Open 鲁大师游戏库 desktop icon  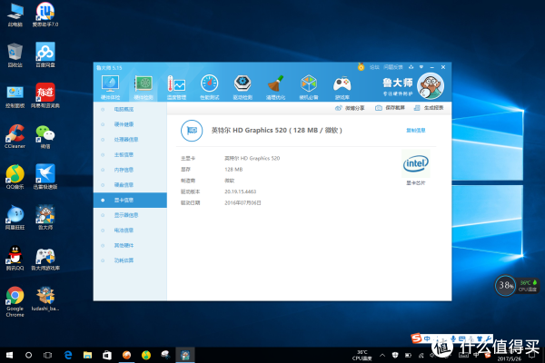45,260
